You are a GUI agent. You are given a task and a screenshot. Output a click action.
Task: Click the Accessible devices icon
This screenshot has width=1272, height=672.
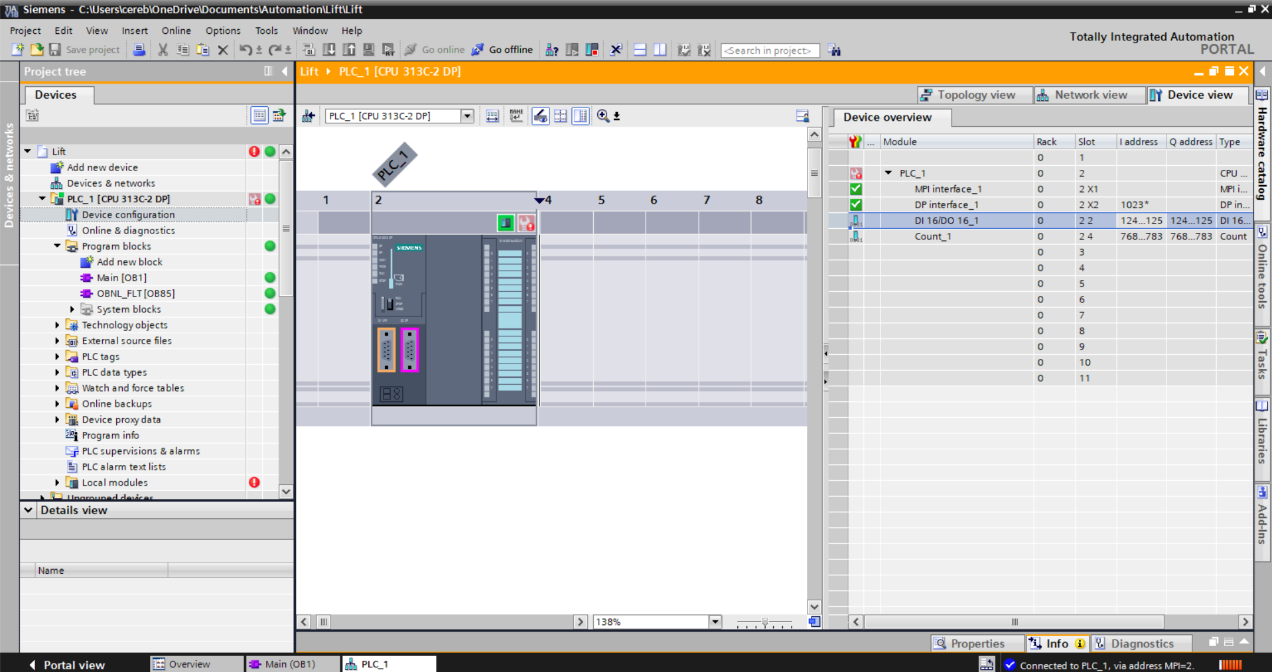[x=551, y=50]
